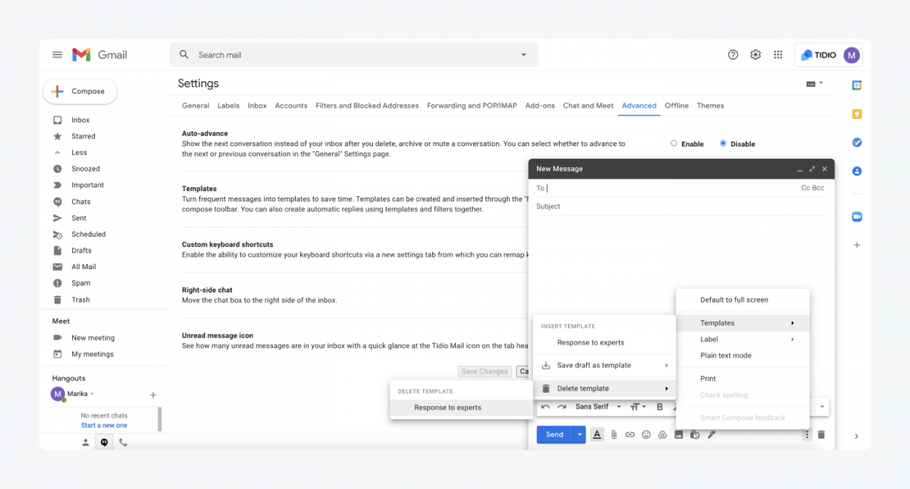This screenshot has width=910, height=489.
Task: Open Google Calendar in side panel
Action: (x=857, y=86)
